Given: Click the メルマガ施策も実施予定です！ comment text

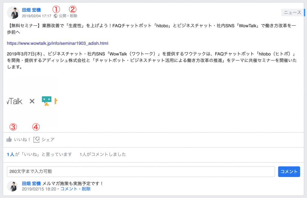Looking at the screenshot, I should coord(73,184).
